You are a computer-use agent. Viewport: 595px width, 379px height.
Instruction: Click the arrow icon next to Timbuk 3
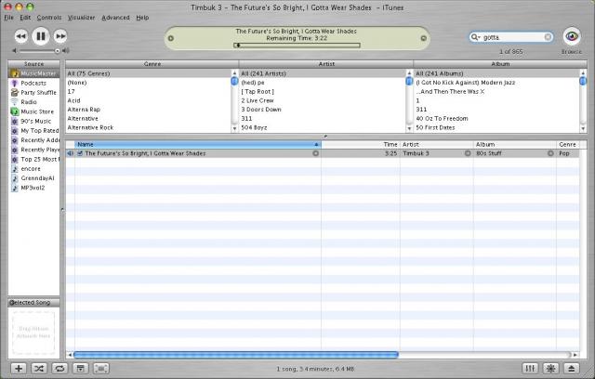pyautogui.click(x=468, y=153)
